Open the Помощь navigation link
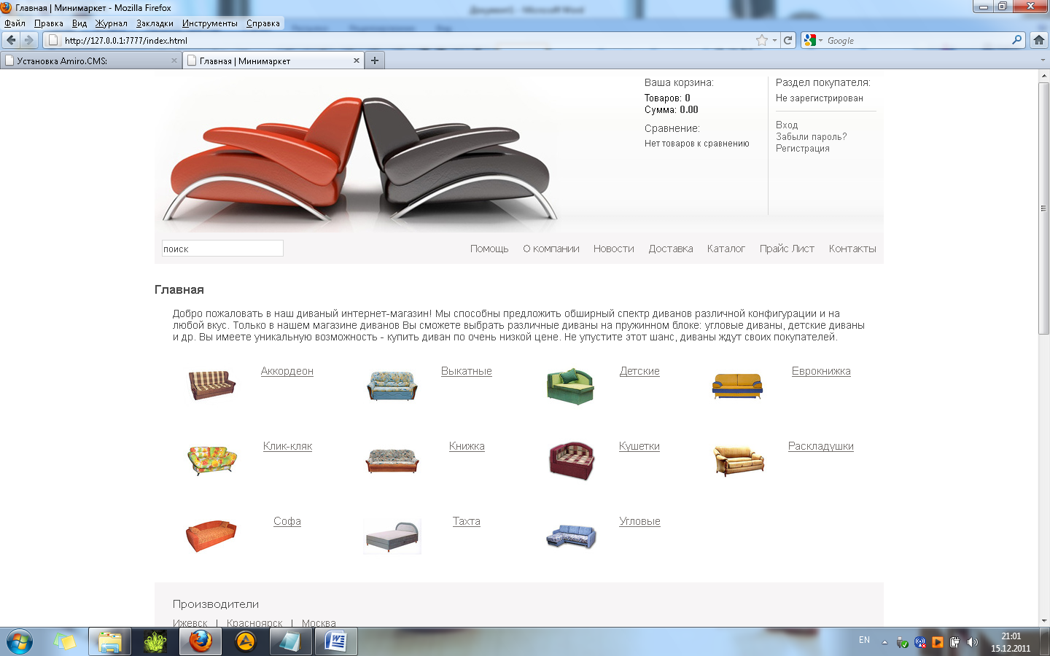Viewport: 1050px width, 656px height. pyautogui.click(x=489, y=249)
